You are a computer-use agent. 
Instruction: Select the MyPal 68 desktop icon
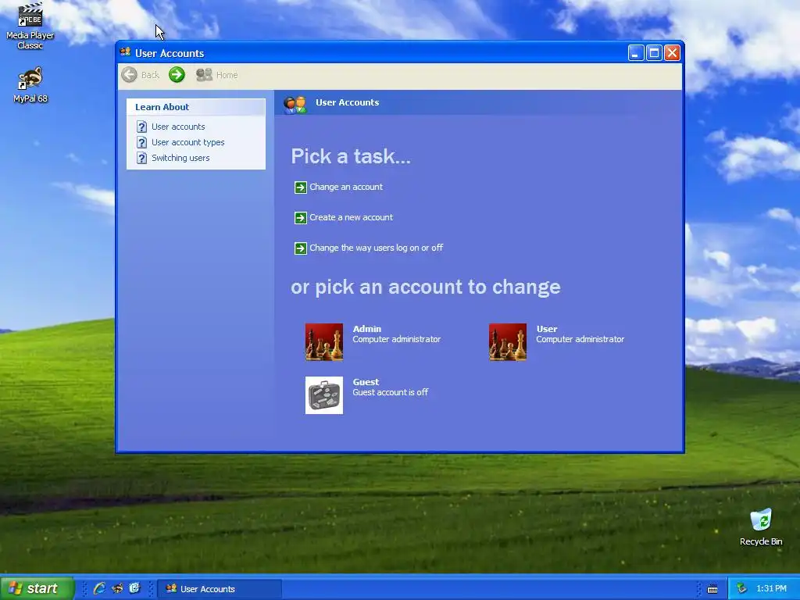[x=30, y=84]
